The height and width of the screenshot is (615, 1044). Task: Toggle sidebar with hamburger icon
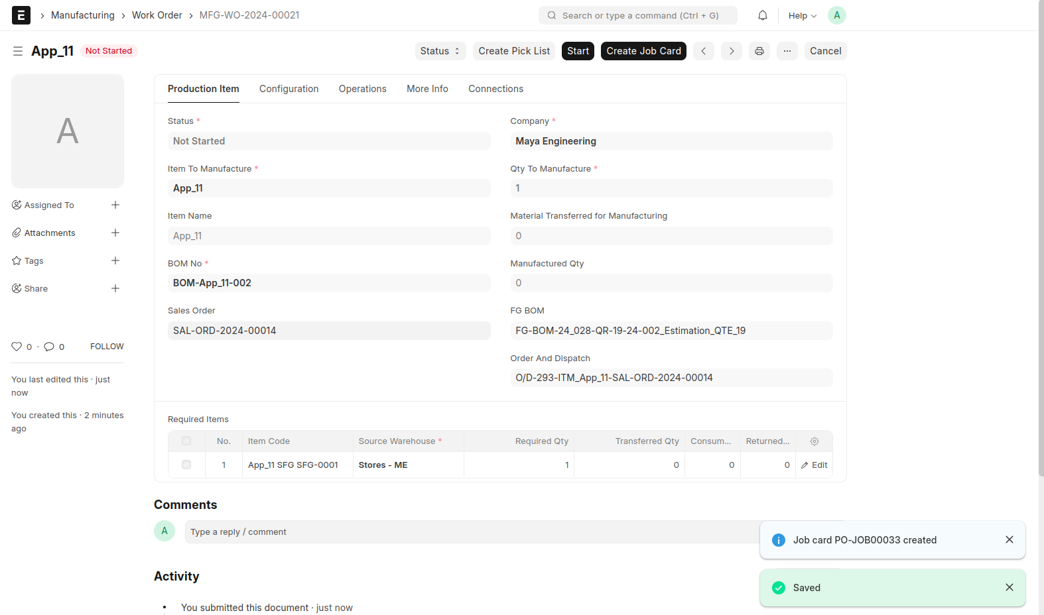tap(18, 51)
